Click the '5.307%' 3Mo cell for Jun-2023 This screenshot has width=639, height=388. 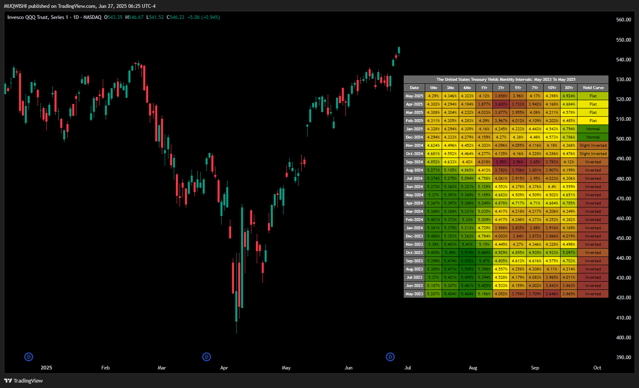point(450,286)
